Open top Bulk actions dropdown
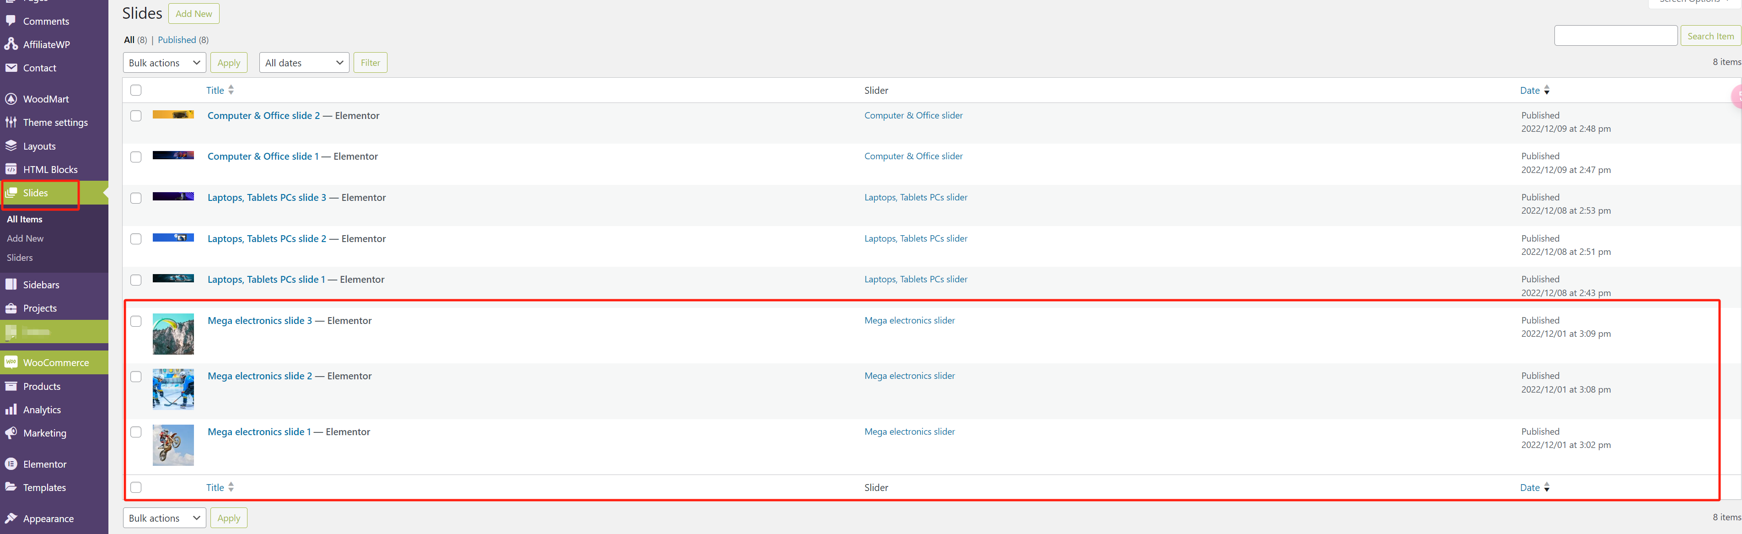The image size is (1742, 534). [x=164, y=62]
